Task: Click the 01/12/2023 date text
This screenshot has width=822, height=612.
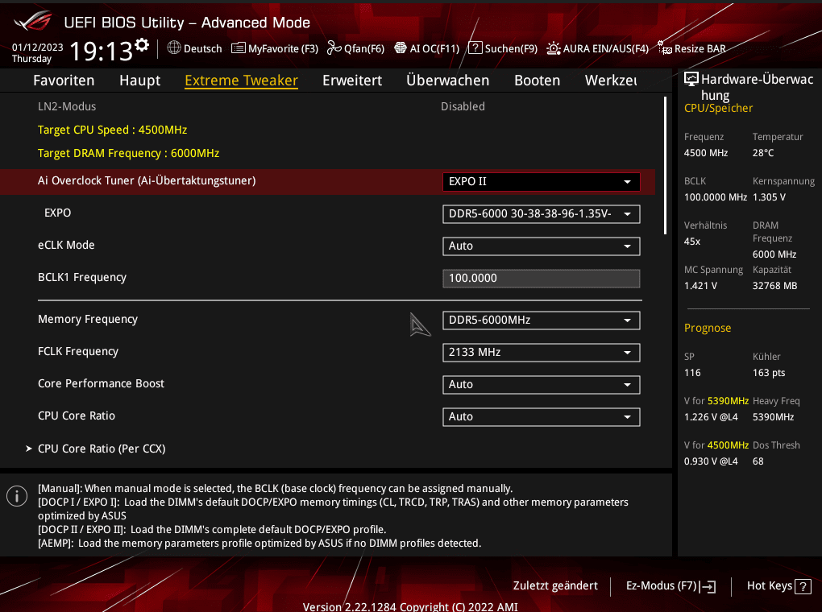Action: pyautogui.click(x=37, y=48)
